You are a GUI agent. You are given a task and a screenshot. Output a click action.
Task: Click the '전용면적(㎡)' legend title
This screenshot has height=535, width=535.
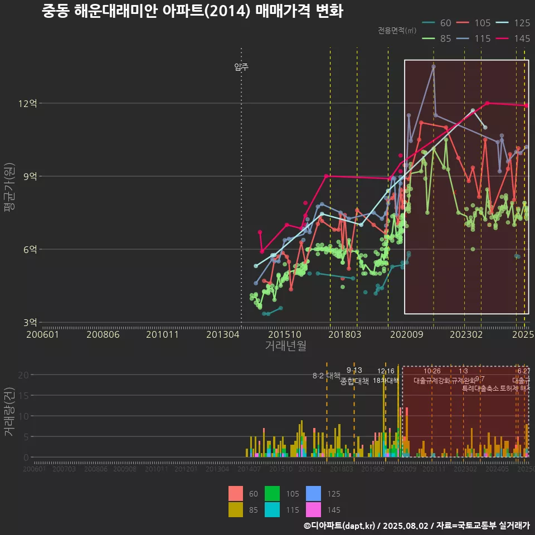[397, 31]
